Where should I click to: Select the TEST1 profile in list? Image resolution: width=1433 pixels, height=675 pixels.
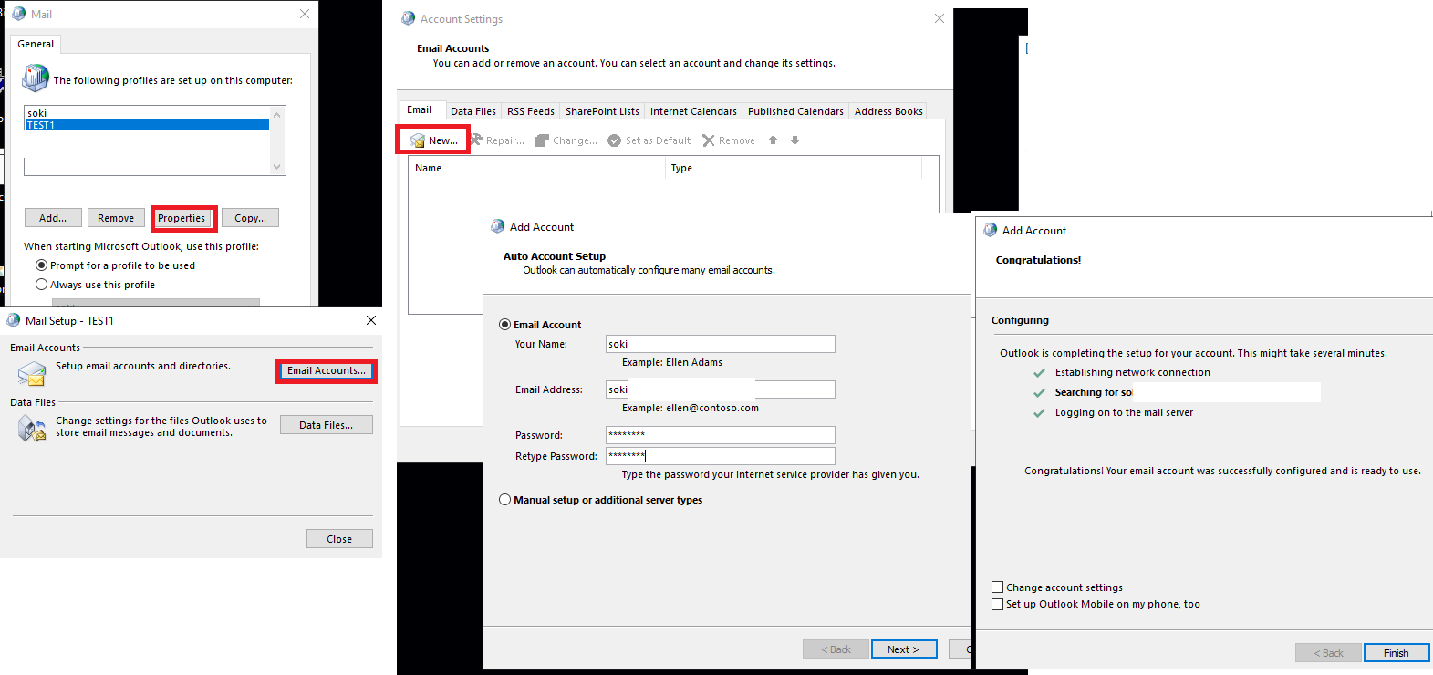147,125
